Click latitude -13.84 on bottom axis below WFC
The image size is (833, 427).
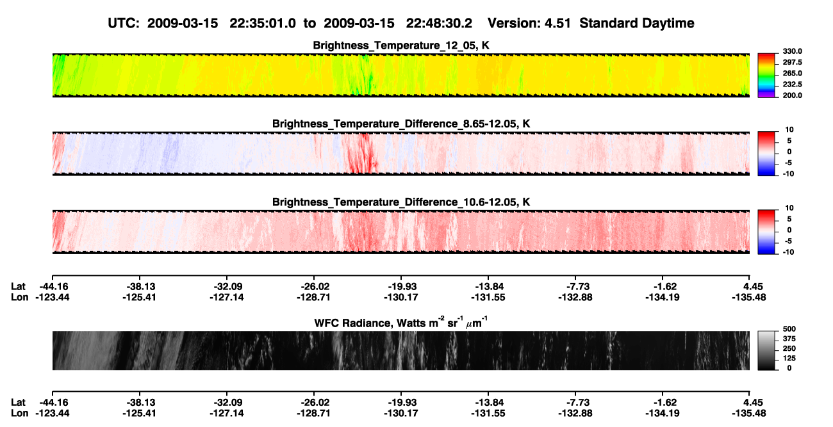(x=488, y=402)
